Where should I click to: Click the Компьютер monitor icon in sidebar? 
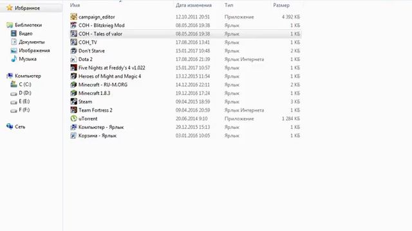pyautogui.click(x=10, y=76)
